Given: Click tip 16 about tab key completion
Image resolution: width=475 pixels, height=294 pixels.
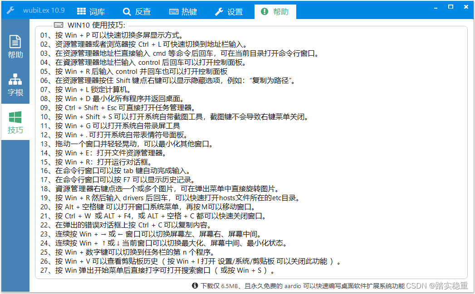Looking at the screenshot, I should click(115, 171).
